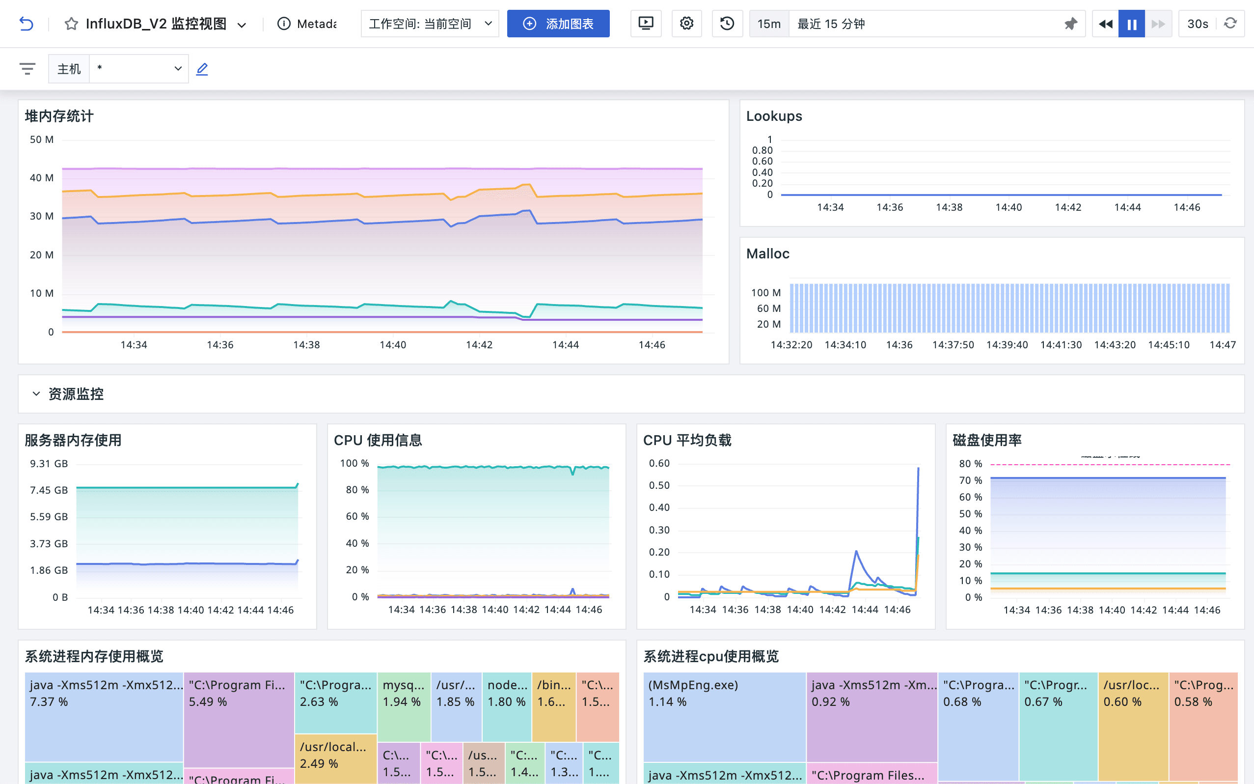The height and width of the screenshot is (784, 1254).
Task: Collapse the 资源监控 section
Action: [35, 394]
